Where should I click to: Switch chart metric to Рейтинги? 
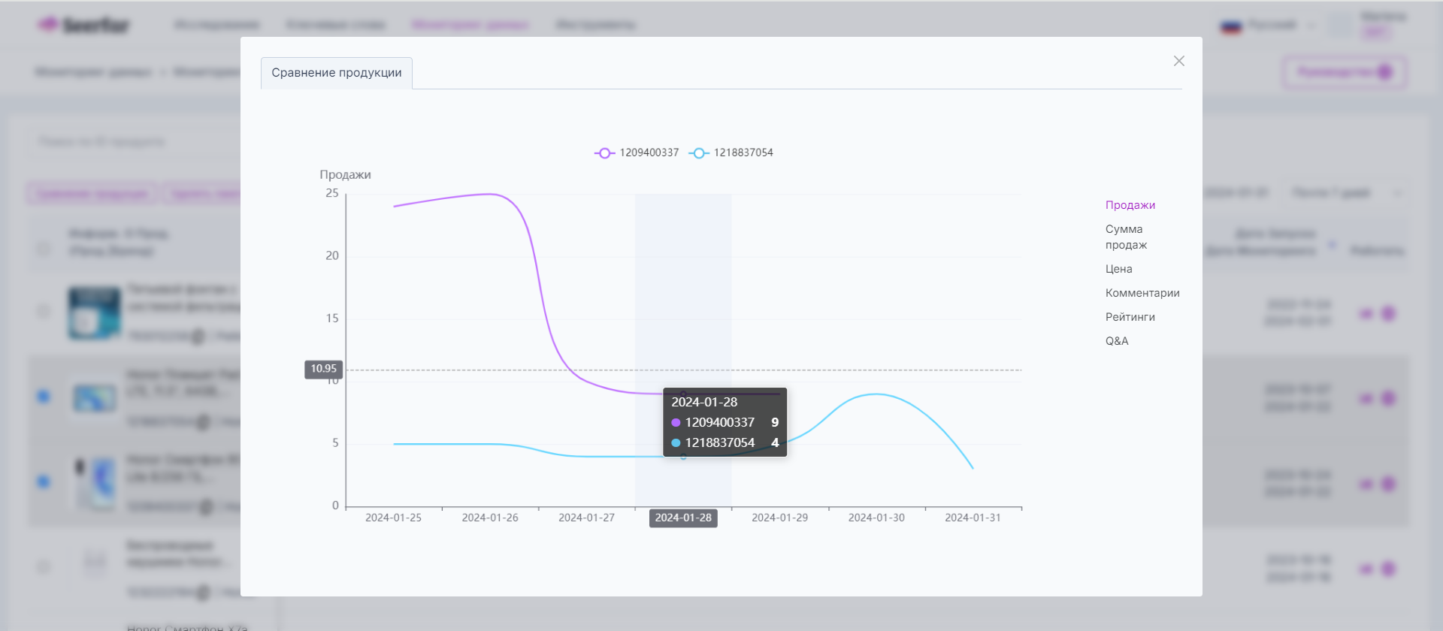1130,317
